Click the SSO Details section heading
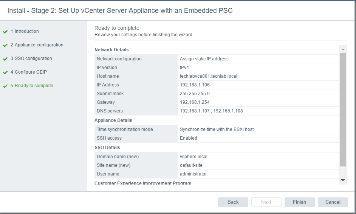This screenshot has width=356, height=214. [x=107, y=147]
